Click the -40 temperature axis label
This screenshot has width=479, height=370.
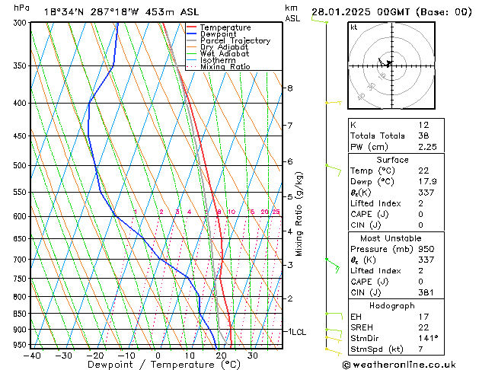coord(32,356)
